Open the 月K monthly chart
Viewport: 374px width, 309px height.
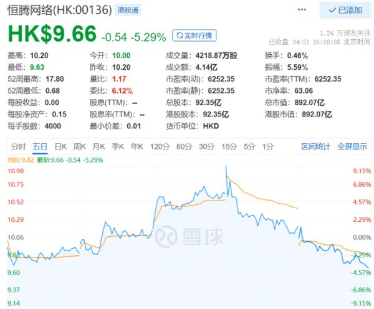98,146
